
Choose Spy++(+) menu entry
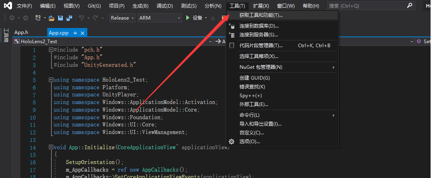282,96
